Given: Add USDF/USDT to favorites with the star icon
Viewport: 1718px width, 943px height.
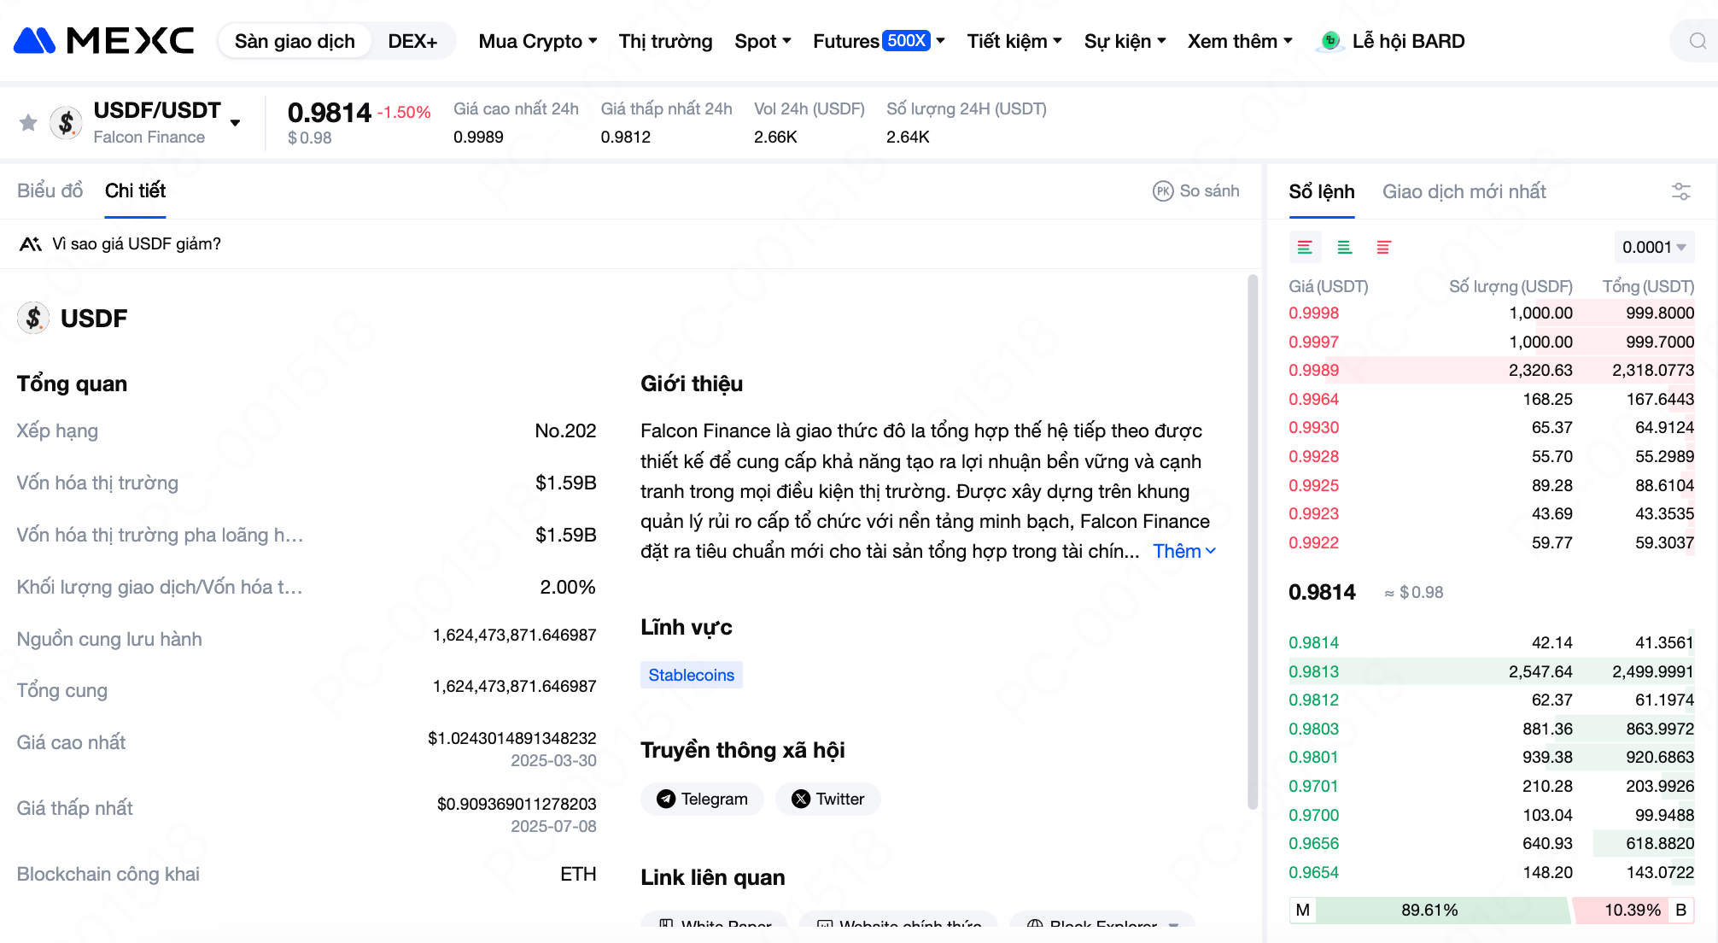Looking at the screenshot, I should click(x=28, y=123).
